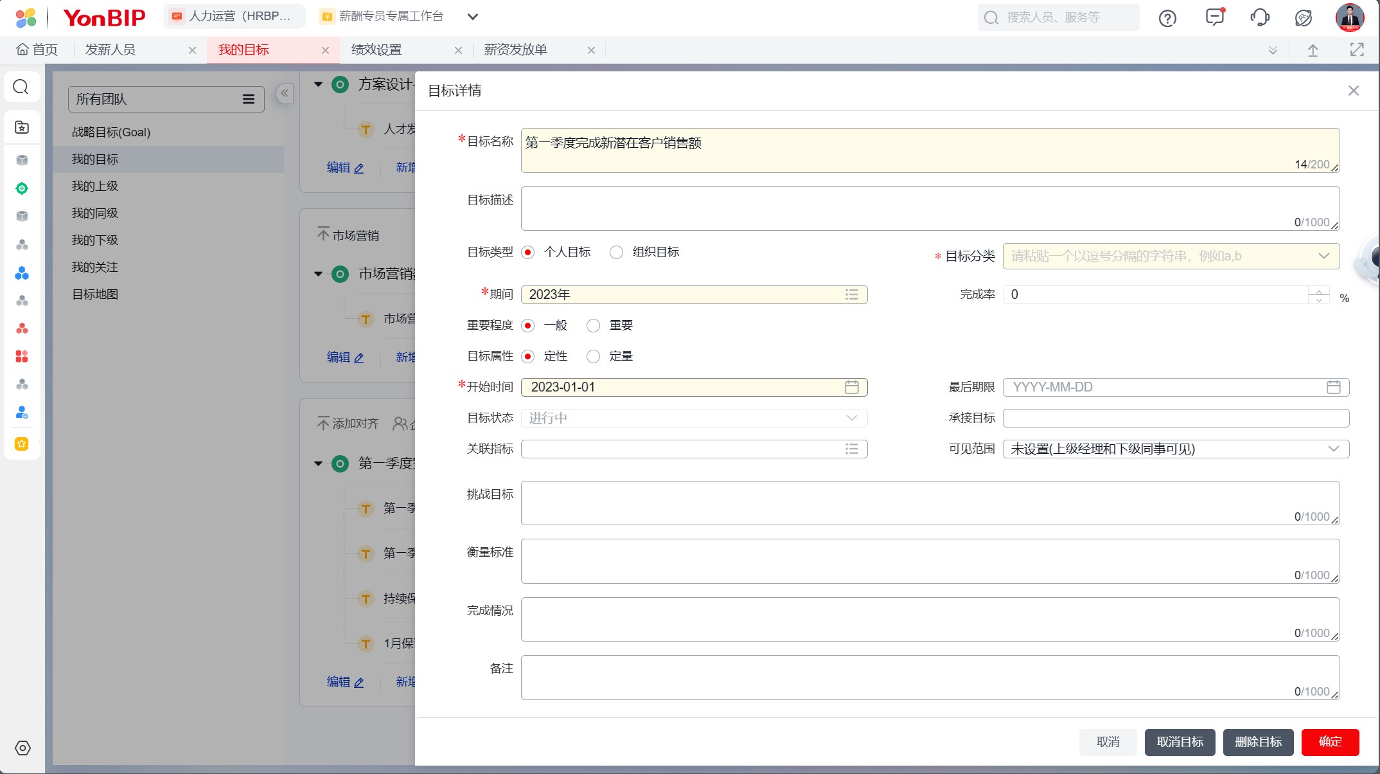Select the 个人目标 radio button
This screenshot has width=1380, height=774.
pyautogui.click(x=528, y=252)
